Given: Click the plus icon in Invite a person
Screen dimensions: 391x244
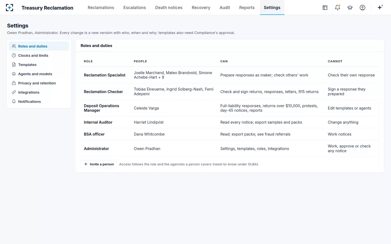Looking at the screenshot, I should tap(86, 164).
